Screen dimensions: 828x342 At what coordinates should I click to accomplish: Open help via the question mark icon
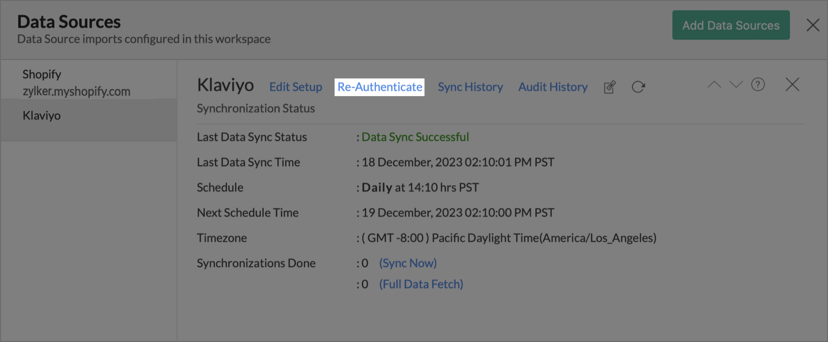point(758,85)
